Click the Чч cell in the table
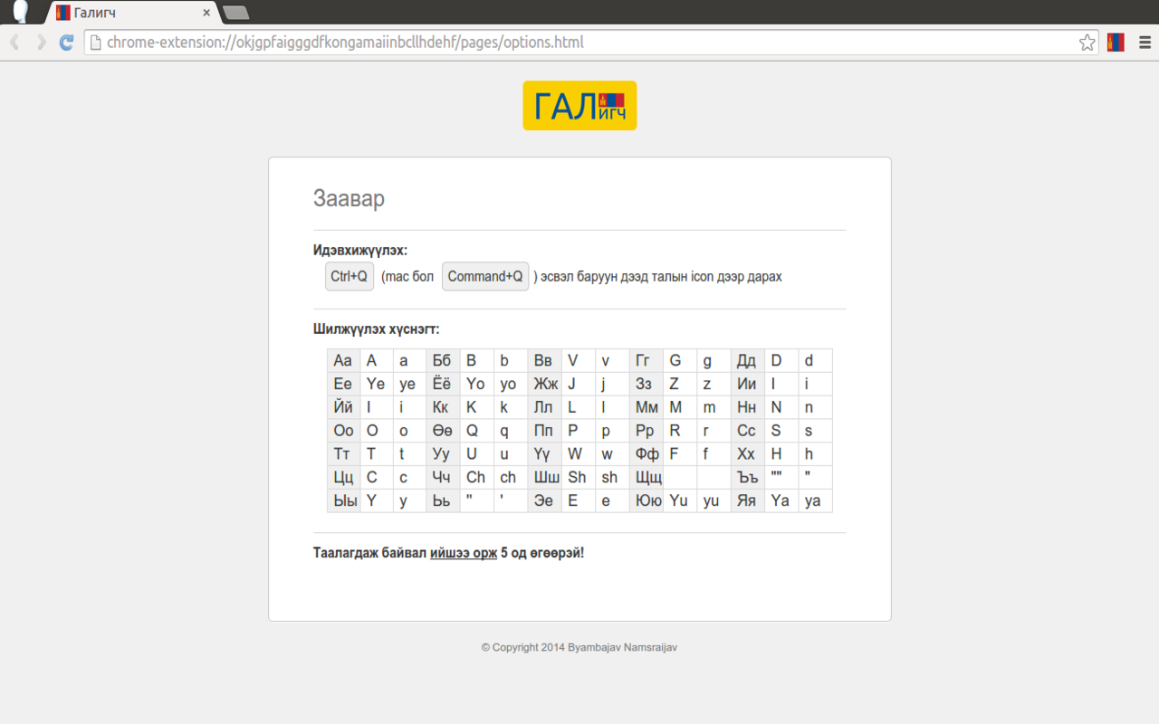 pos(443,478)
